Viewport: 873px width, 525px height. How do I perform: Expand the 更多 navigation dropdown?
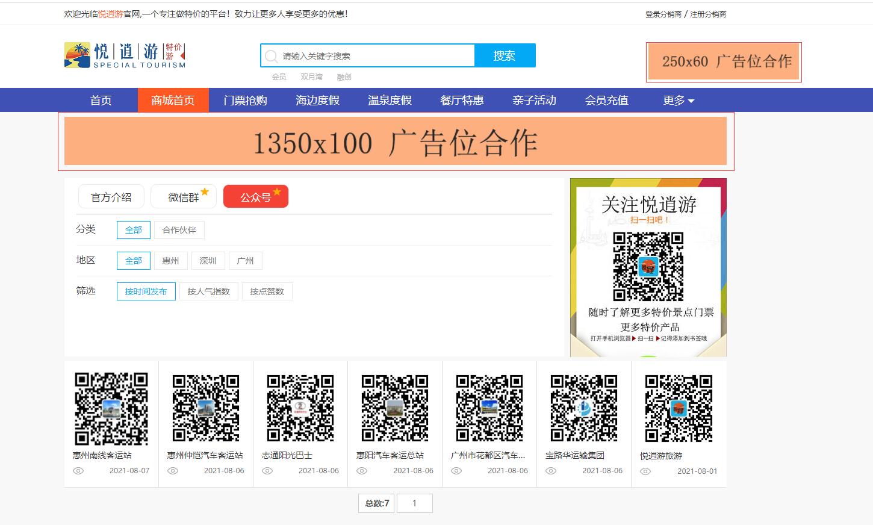pyautogui.click(x=679, y=101)
